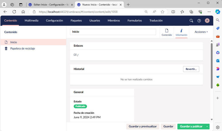Click the user avatar 'A' icon
The image size is (222, 131).
[207, 21]
